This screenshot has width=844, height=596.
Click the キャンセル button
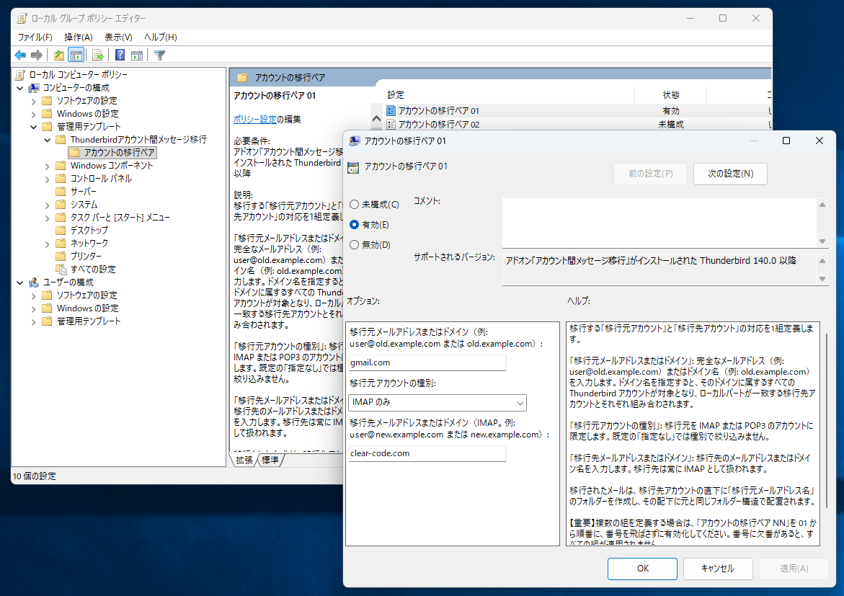click(717, 569)
